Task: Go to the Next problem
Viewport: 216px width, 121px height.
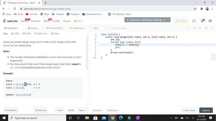Action: (x=83, y=110)
